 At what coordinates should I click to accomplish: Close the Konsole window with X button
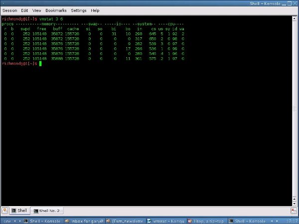pyautogui.click(x=295, y=3)
